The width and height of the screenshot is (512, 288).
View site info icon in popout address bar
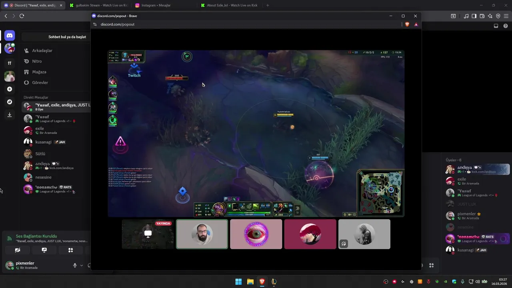click(95, 24)
